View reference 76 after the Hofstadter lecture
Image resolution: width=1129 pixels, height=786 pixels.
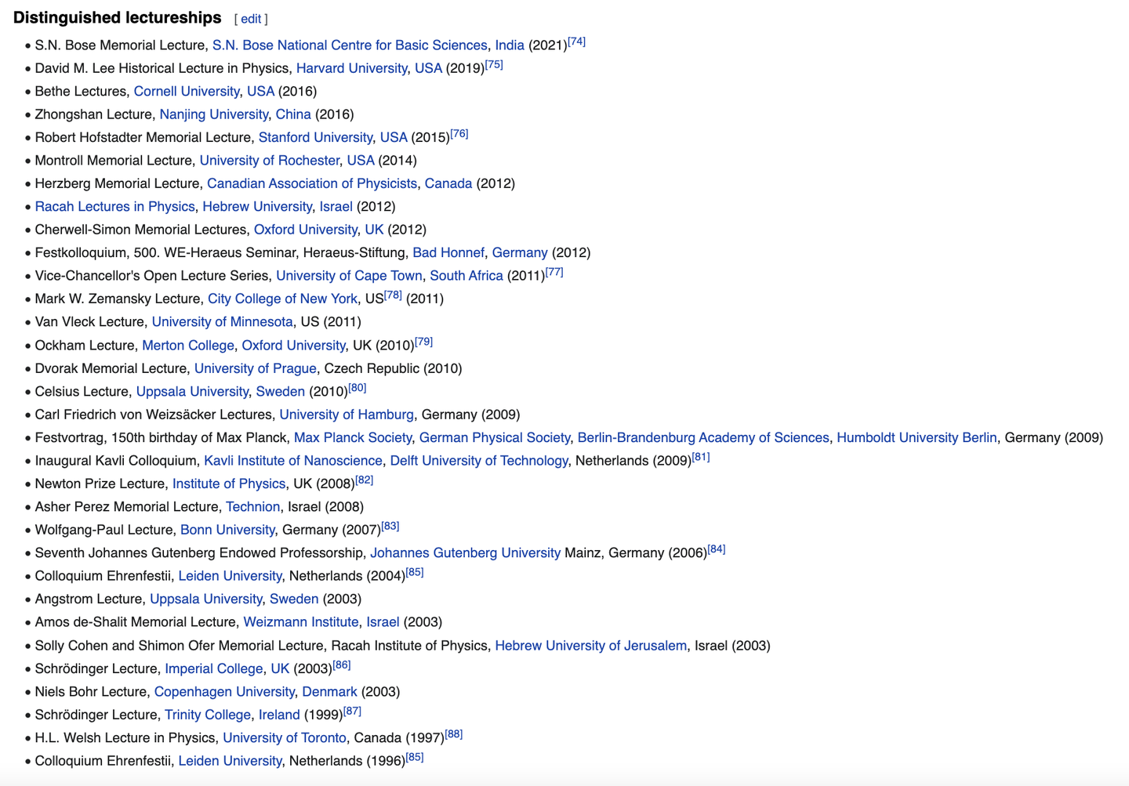pyautogui.click(x=459, y=133)
